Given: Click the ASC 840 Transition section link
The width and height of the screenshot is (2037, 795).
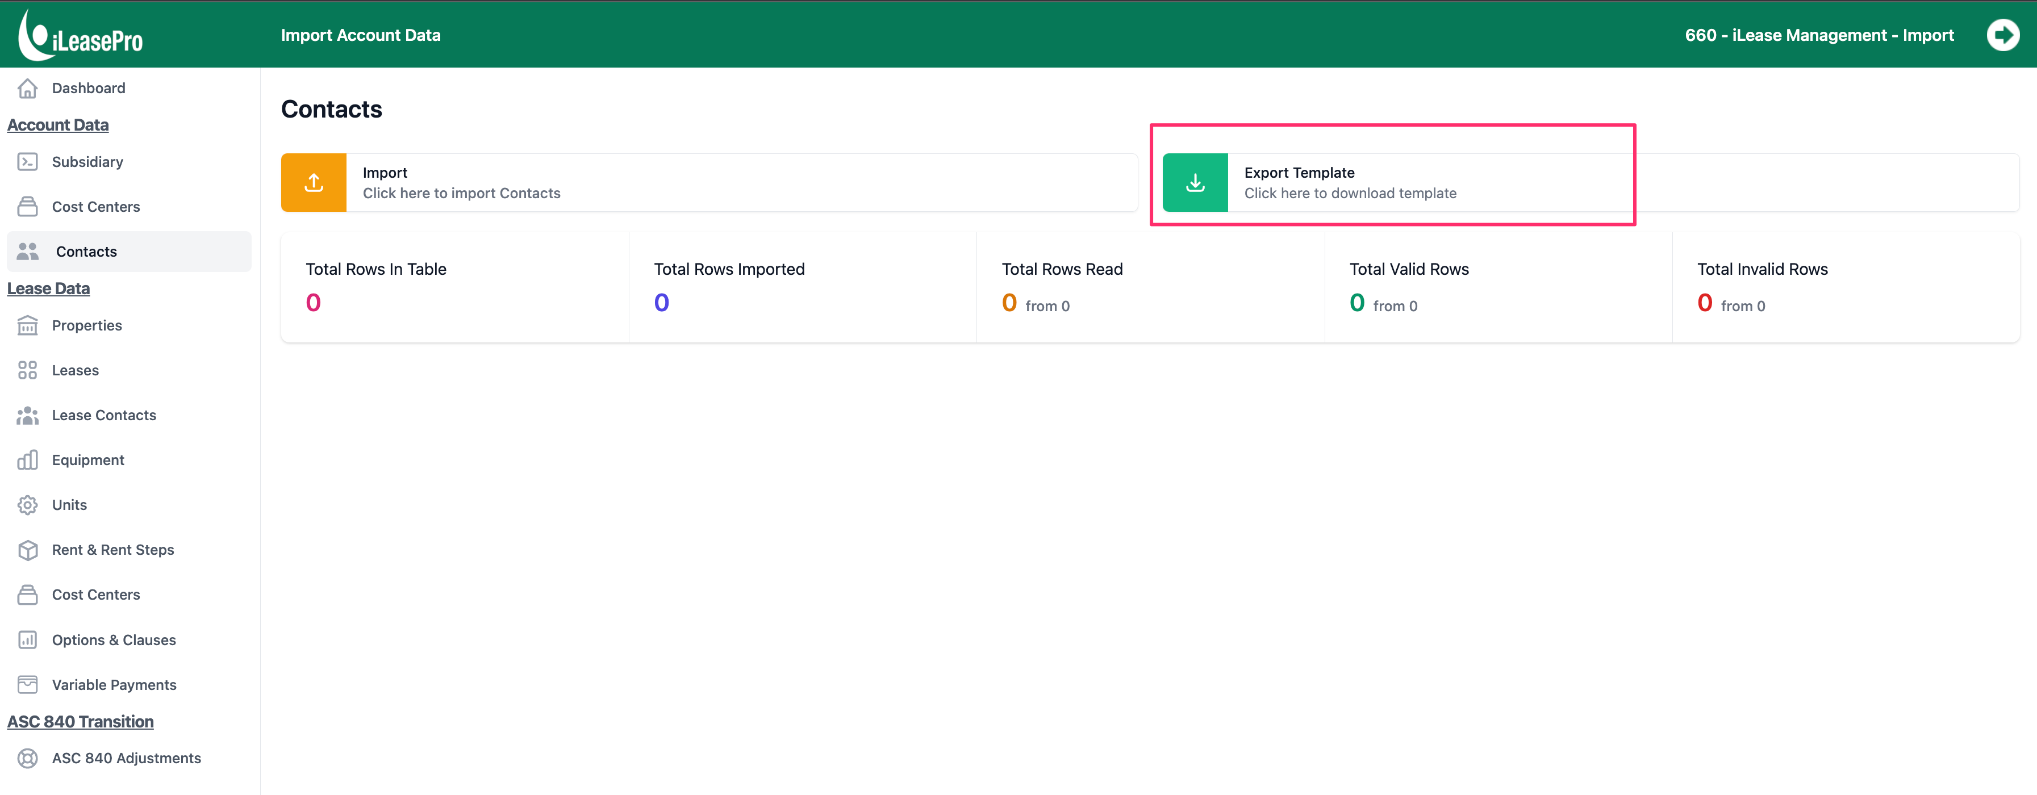Looking at the screenshot, I should click(81, 722).
